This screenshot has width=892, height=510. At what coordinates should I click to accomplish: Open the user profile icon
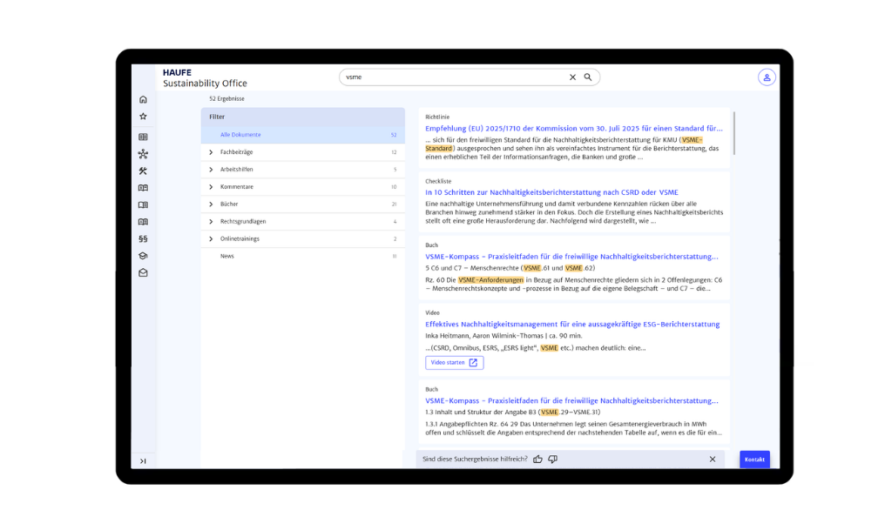coord(767,77)
